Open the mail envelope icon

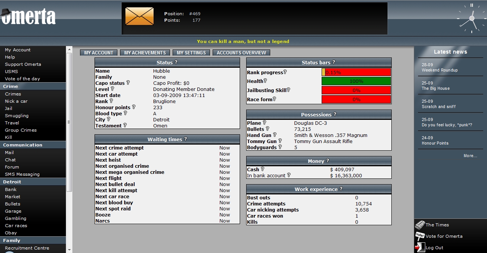pyautogui.click(x=139, y=16)
